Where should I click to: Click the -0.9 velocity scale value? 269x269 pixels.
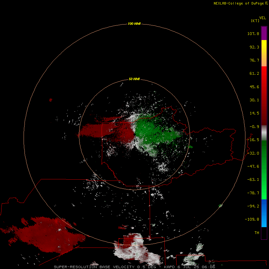(254, 127)
